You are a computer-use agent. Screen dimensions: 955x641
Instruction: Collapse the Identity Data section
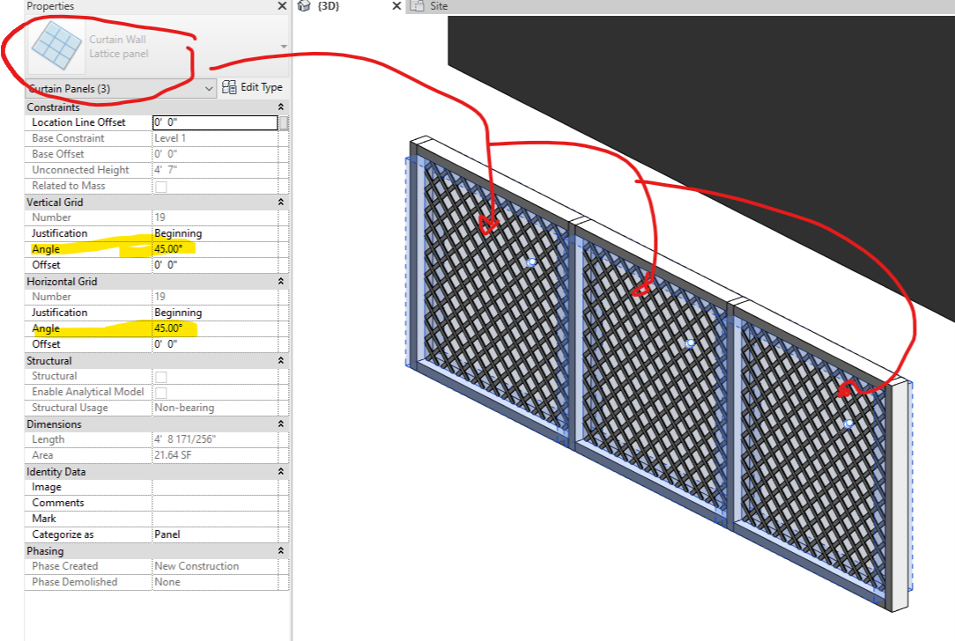click(x=282, y=471)
